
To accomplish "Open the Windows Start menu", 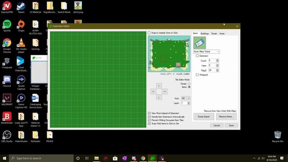I will click(x=4, y=158).
